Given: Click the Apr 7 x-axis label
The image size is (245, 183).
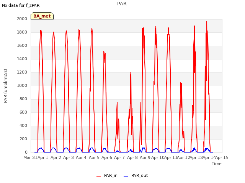Looking at the screenshot, I should pyautogui.click(x=119, y=157).
